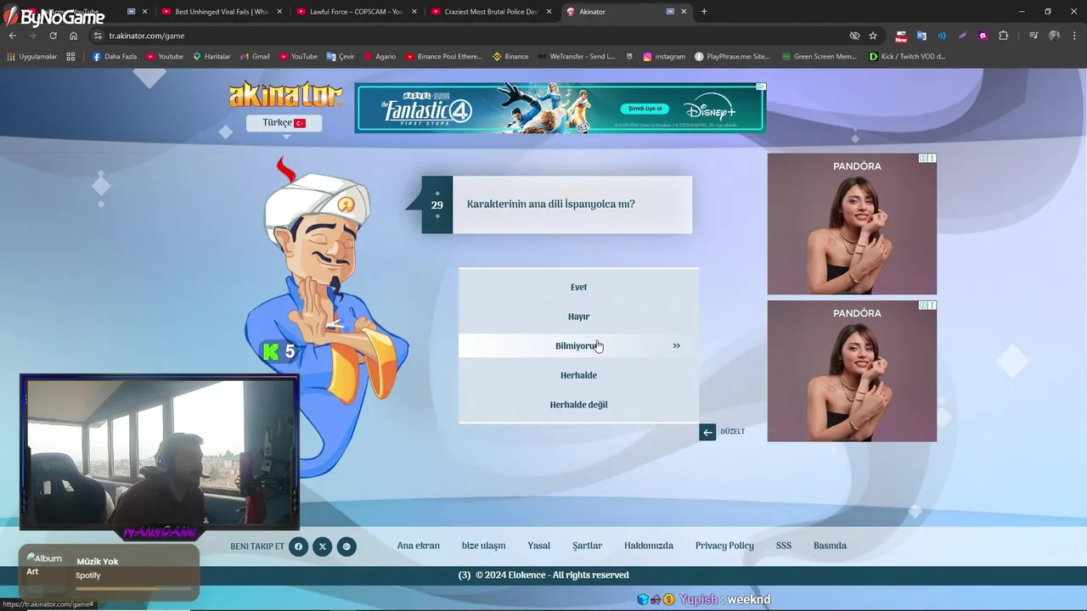Go back to the previous page in the browser

pyautogui.click(x=12, y=36)
